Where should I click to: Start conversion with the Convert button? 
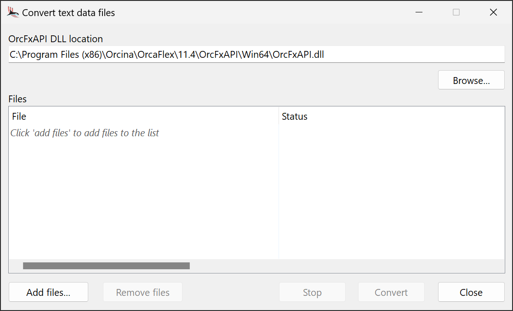click(391, 292)
